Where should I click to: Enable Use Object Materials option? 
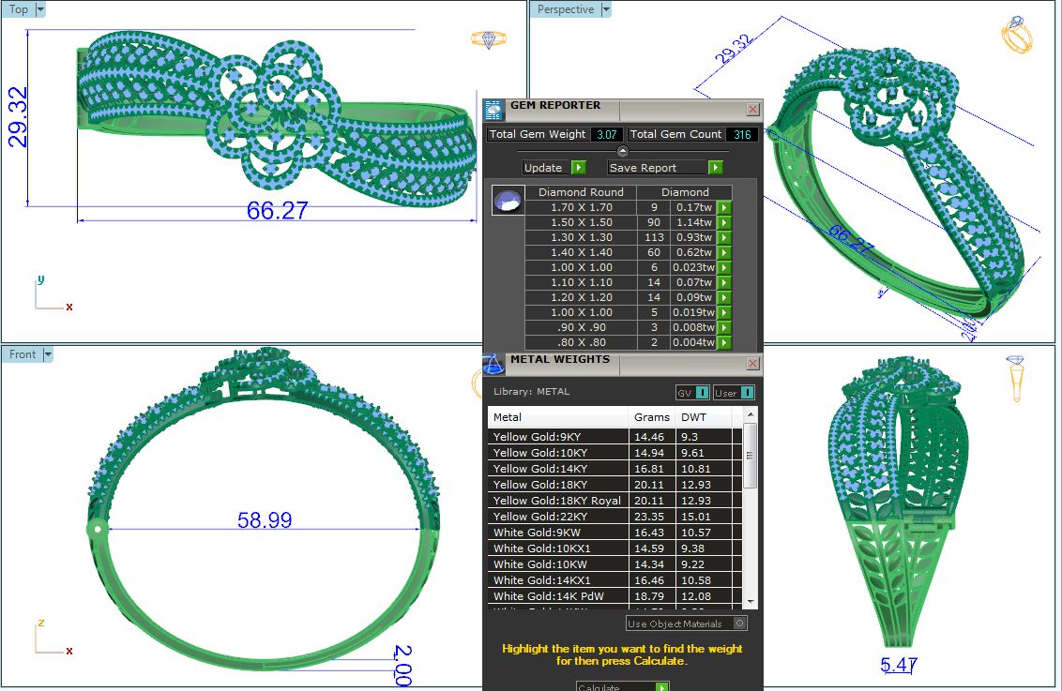tap(739, 623)
